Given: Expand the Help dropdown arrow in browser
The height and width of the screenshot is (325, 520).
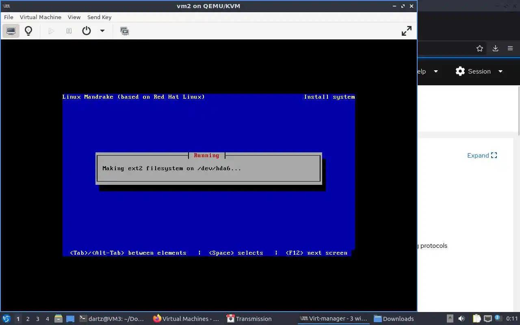Looking at the screenshot, I should 436,71.
